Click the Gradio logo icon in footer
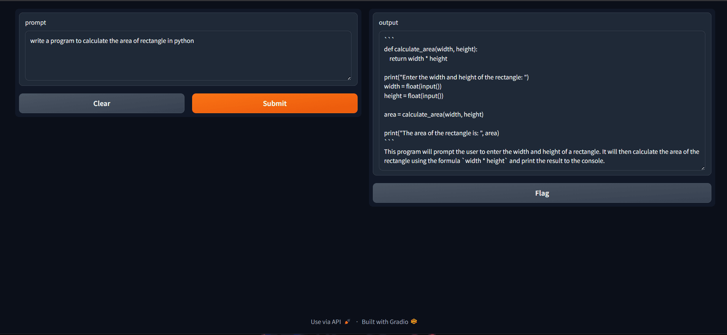Screen dimensions: 727x335 tap(414, 321)
